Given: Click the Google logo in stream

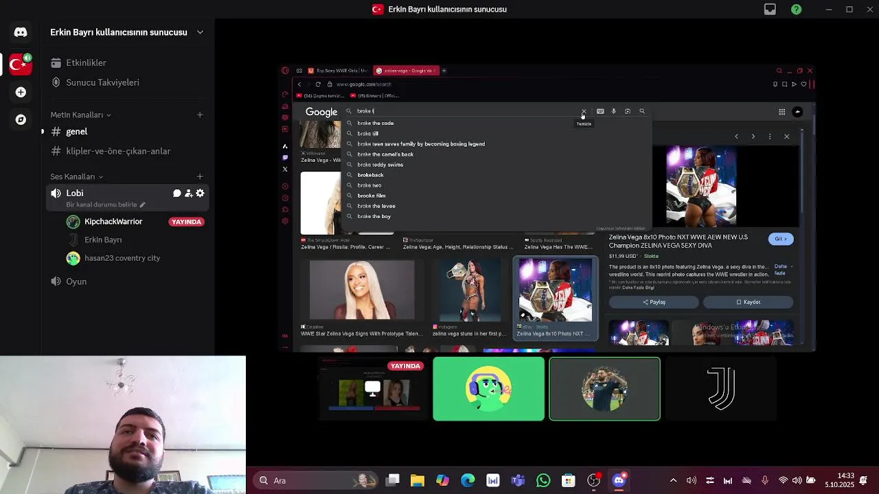Looking at the screenshot, I should [x=321, y=112].
